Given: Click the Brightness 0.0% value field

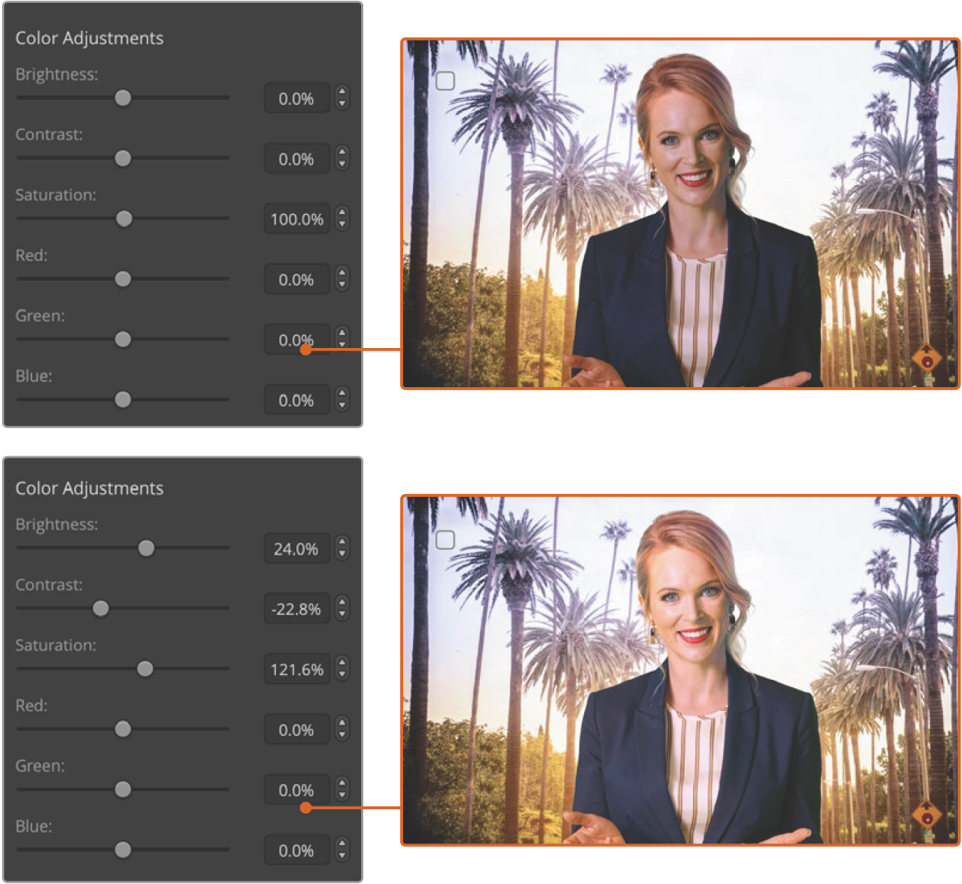Looking at the screenshot, I should [x=297, y=99].
